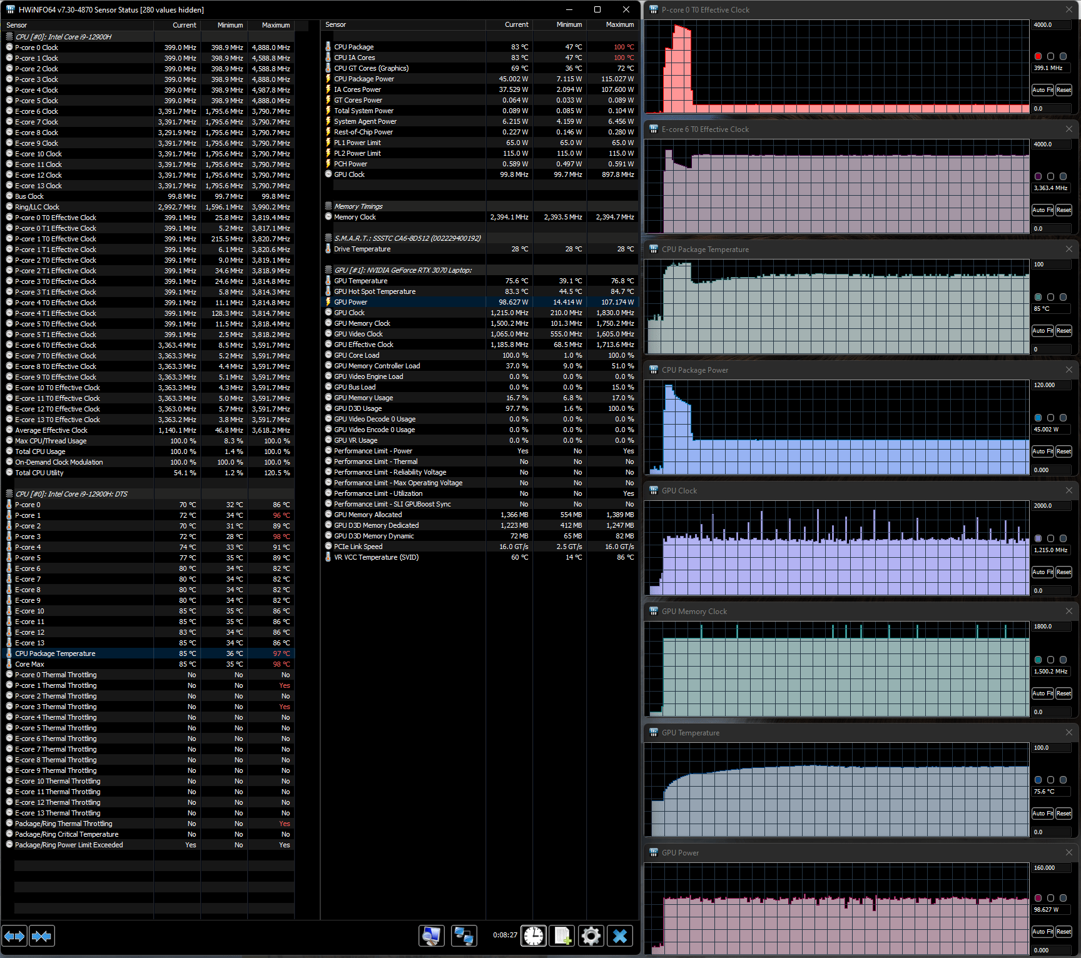Click the expand layout arrows icon

pyautogui.click(x=14, y=935)
